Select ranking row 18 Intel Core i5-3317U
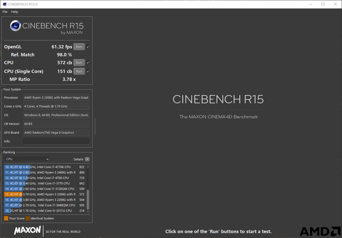Viewport: 342px width, 238px height. pyautogui.click(x=45, y=211)
